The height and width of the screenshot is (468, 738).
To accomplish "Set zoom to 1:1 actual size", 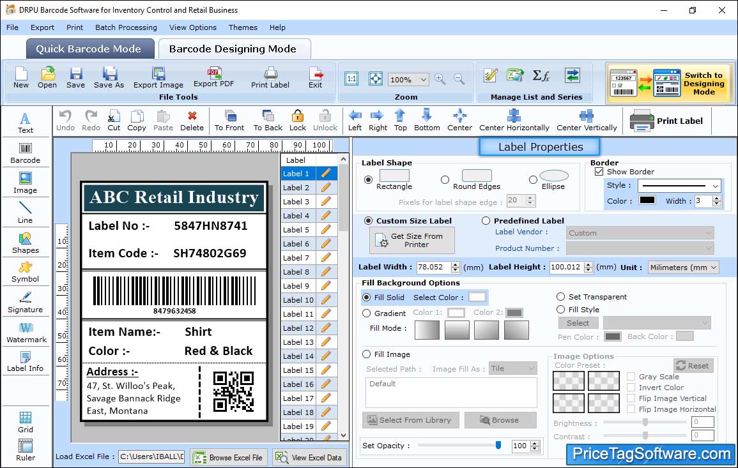I will pyautogui.click(x=351, y=79).
